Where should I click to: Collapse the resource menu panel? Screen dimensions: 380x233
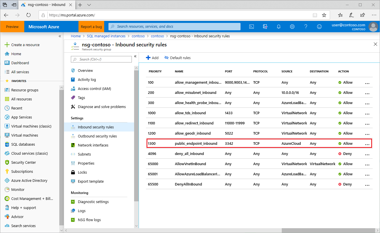[135, 56]
